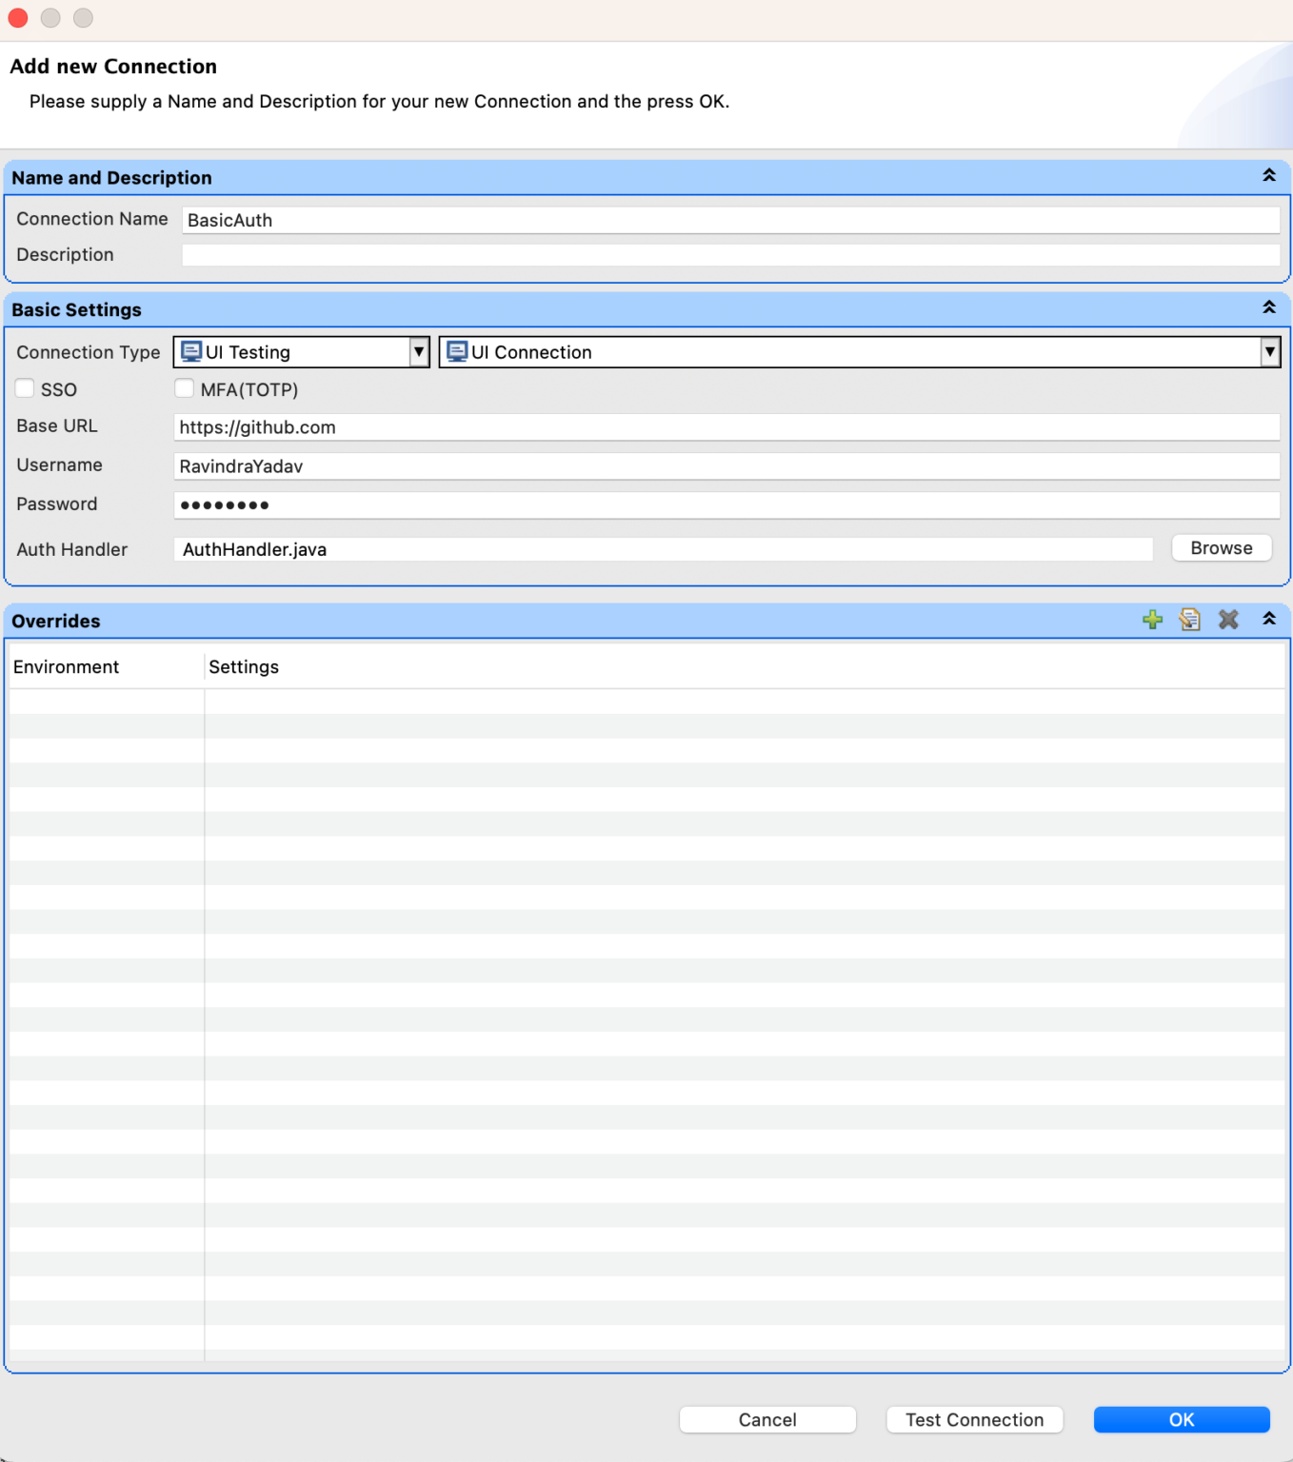Collapse the Name and Description section

1268,175
